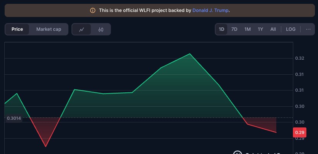Show the All time range
The width and height of the screenshot is (318, 154).
273,29
